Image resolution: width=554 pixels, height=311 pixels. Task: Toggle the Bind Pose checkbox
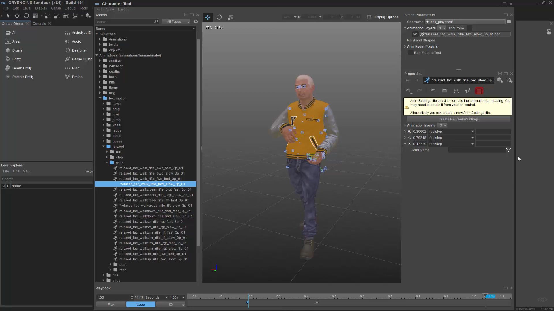tap(469, 28)
